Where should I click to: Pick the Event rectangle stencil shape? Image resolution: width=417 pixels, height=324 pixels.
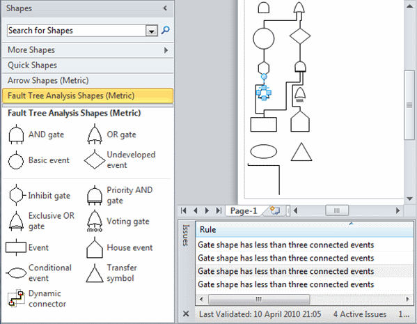click(x=16, y=247)
